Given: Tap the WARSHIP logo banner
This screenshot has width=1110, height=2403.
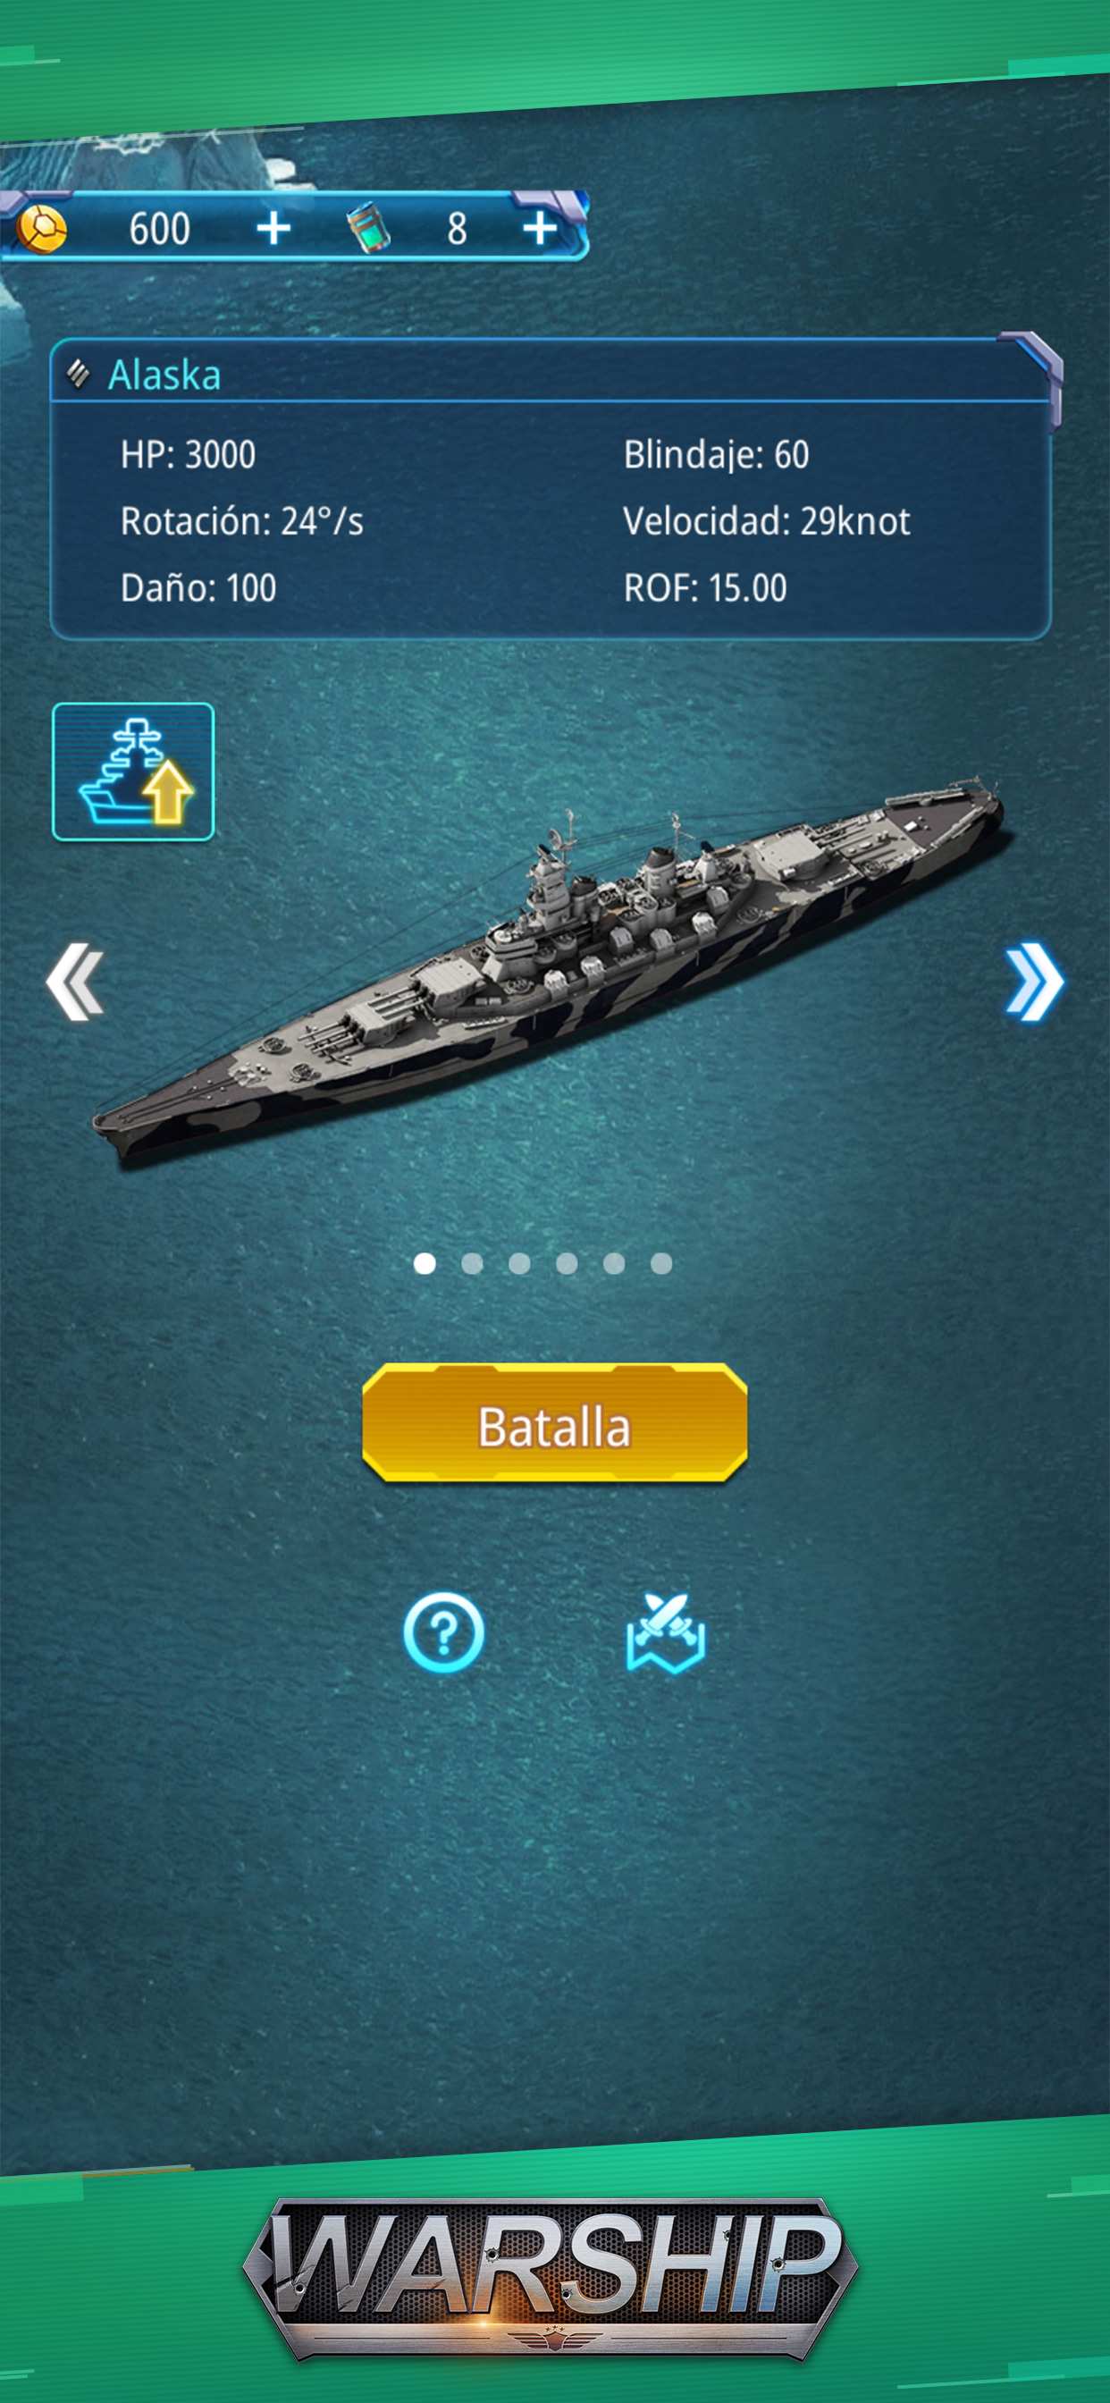Looking at the screenshot, I should tap(551, 2279).
